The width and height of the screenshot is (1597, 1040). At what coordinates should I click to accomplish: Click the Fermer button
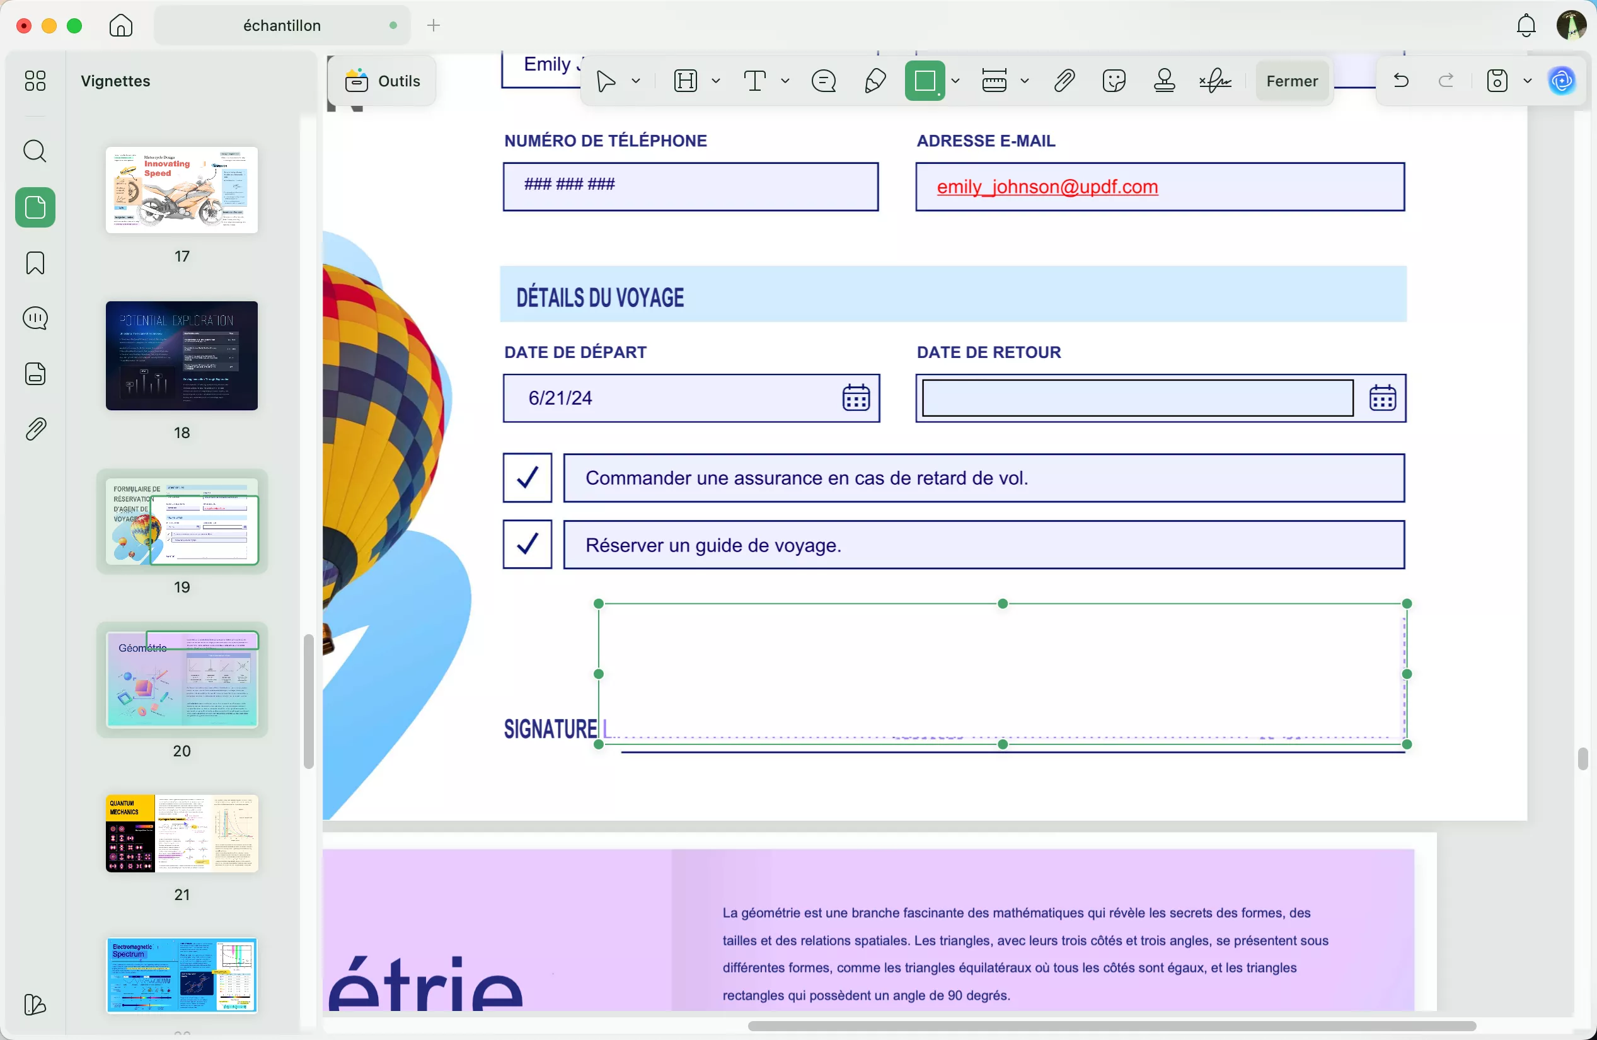tap(1292, 81)
